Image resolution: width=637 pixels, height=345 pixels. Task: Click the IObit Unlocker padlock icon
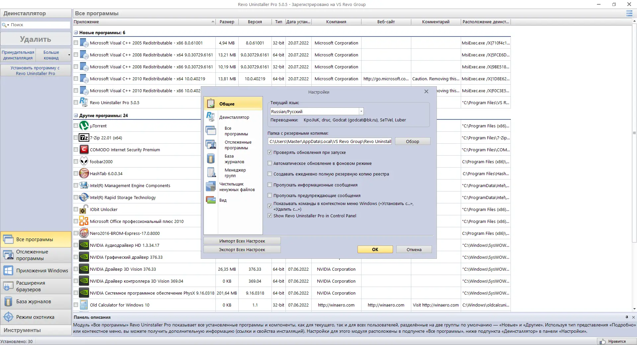[84, 209]
